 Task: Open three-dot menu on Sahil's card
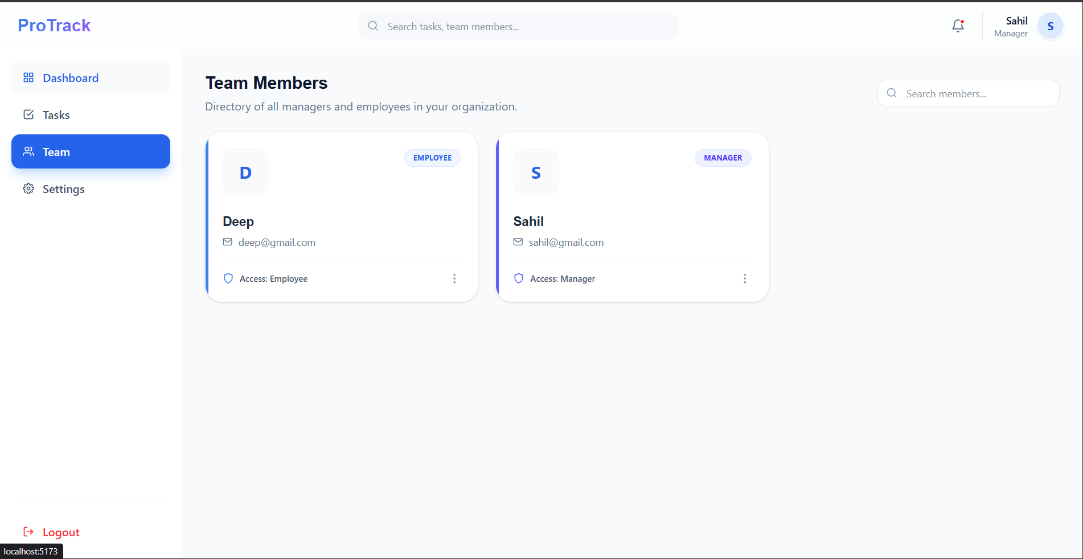744,278
